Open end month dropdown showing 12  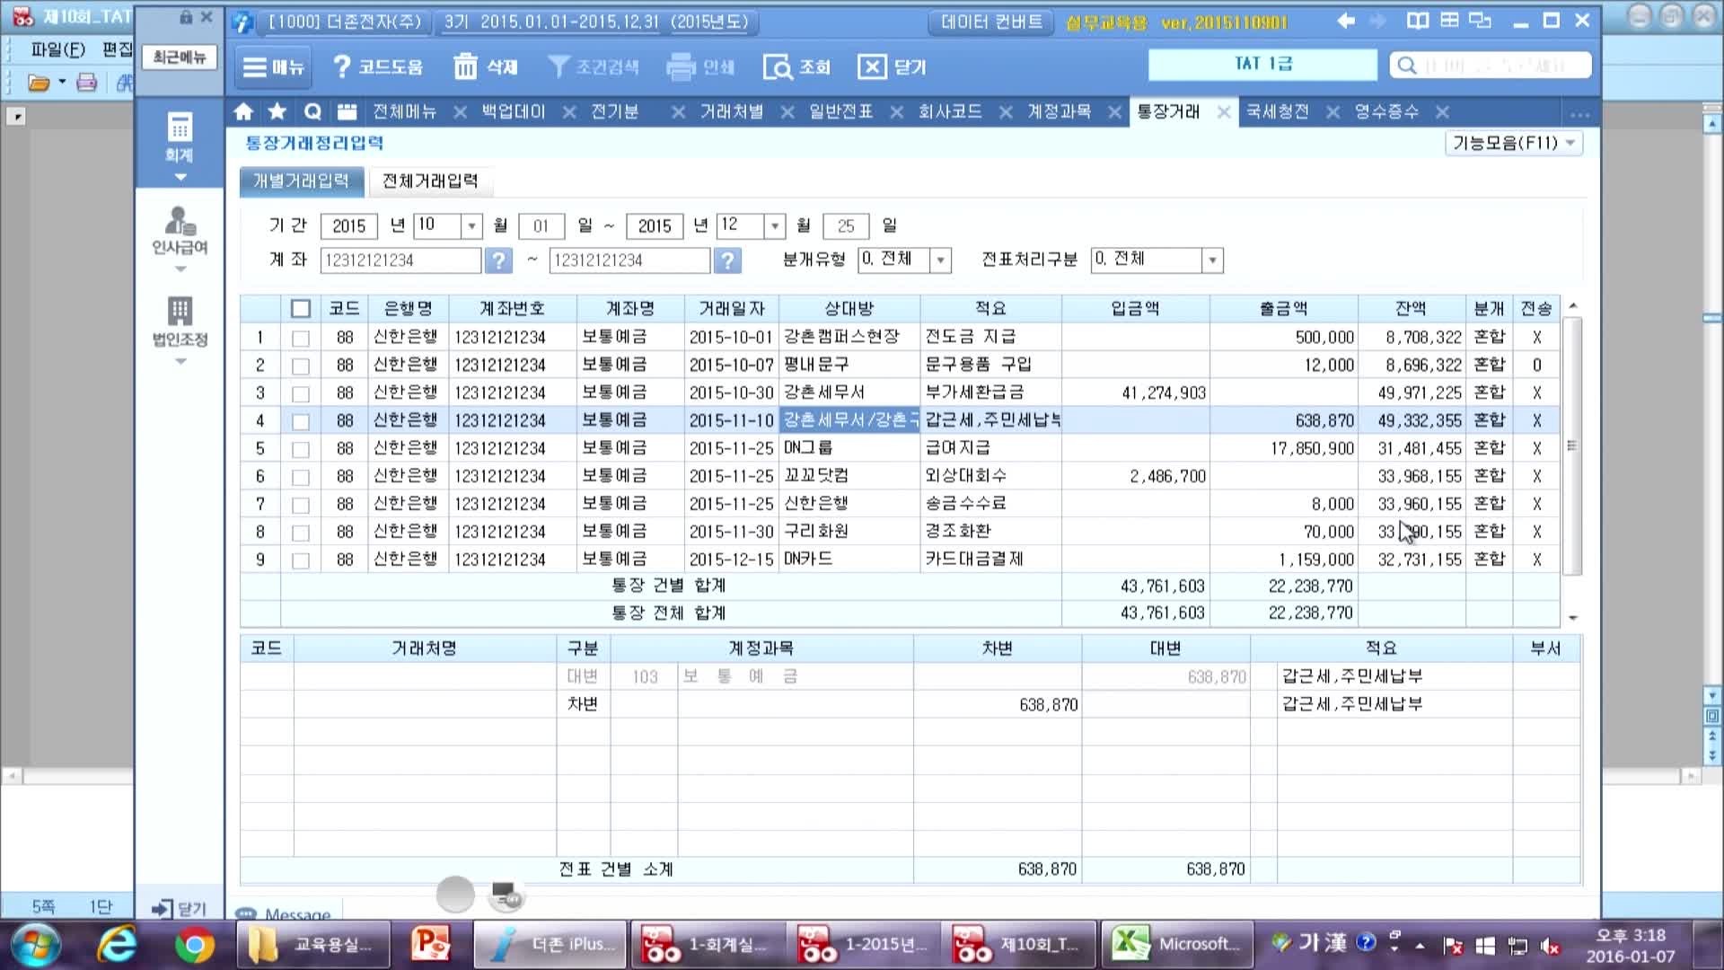click(x=775, y=225)
